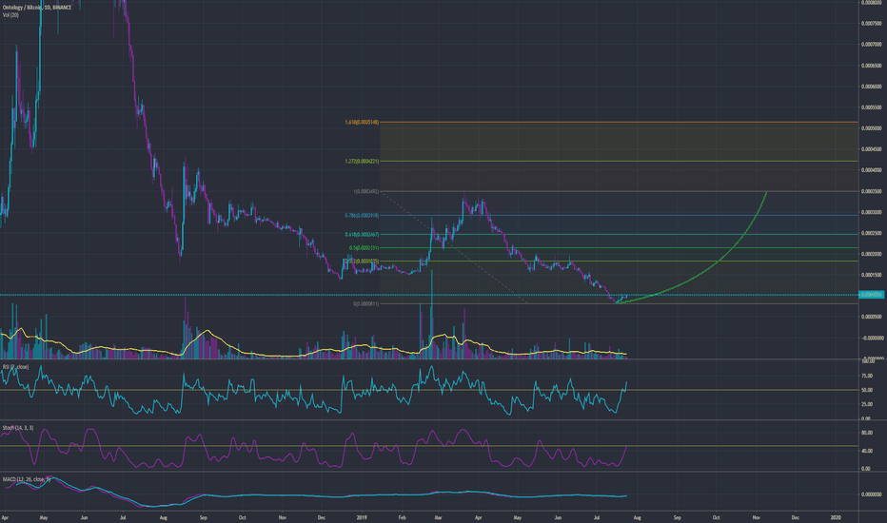This screenshot has height=523, width=887.
Task: Click the 0.0001500 price axis label
Action: pos(871,276)
